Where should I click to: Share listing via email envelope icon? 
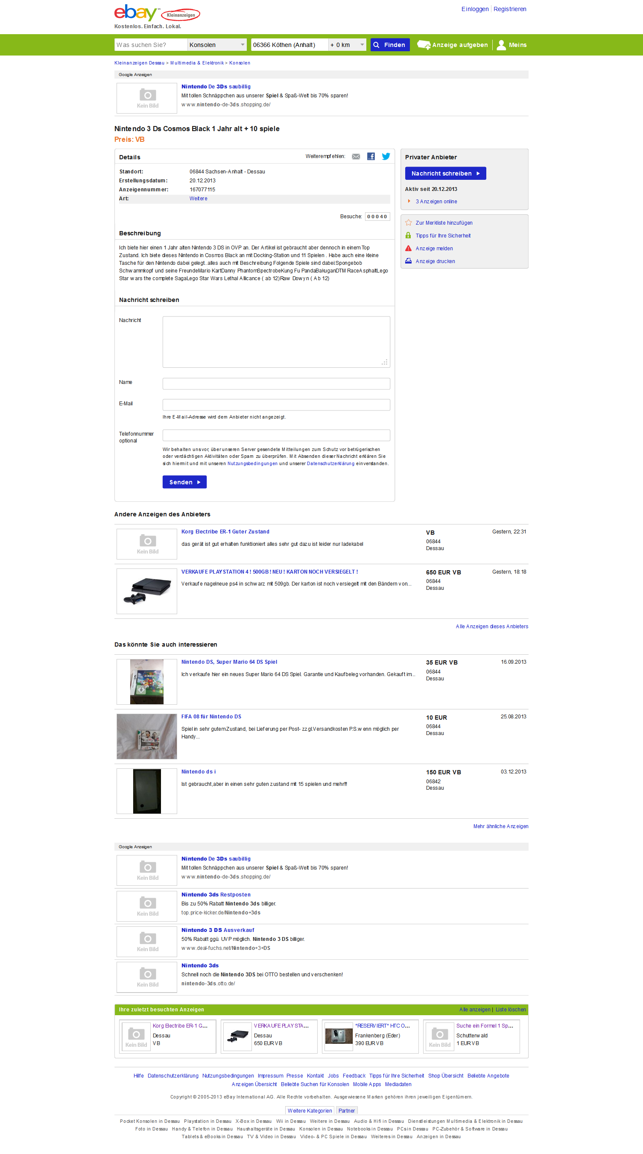coord(356,156)
